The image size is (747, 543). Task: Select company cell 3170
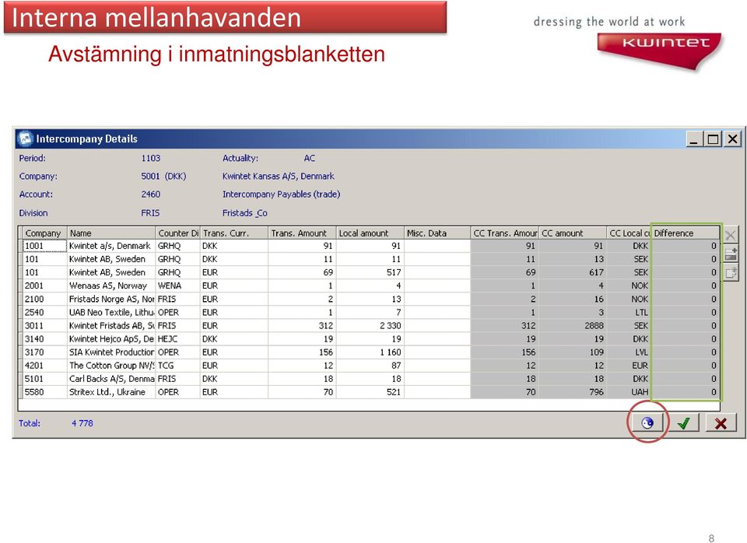(x=45, y=352)
